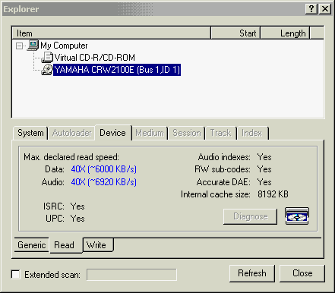Screen dimensions: 335x293
Task: Click the Start column header
Action: [235, 33]
